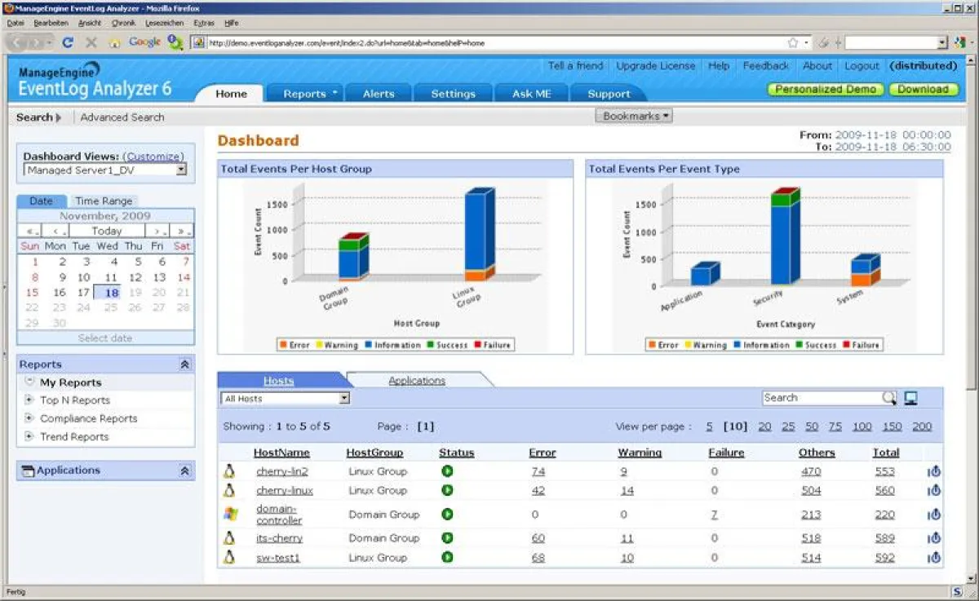Open the event report icon for cherry-linux row
Viewport: 979px width, 601px height.
coord(933,490)
